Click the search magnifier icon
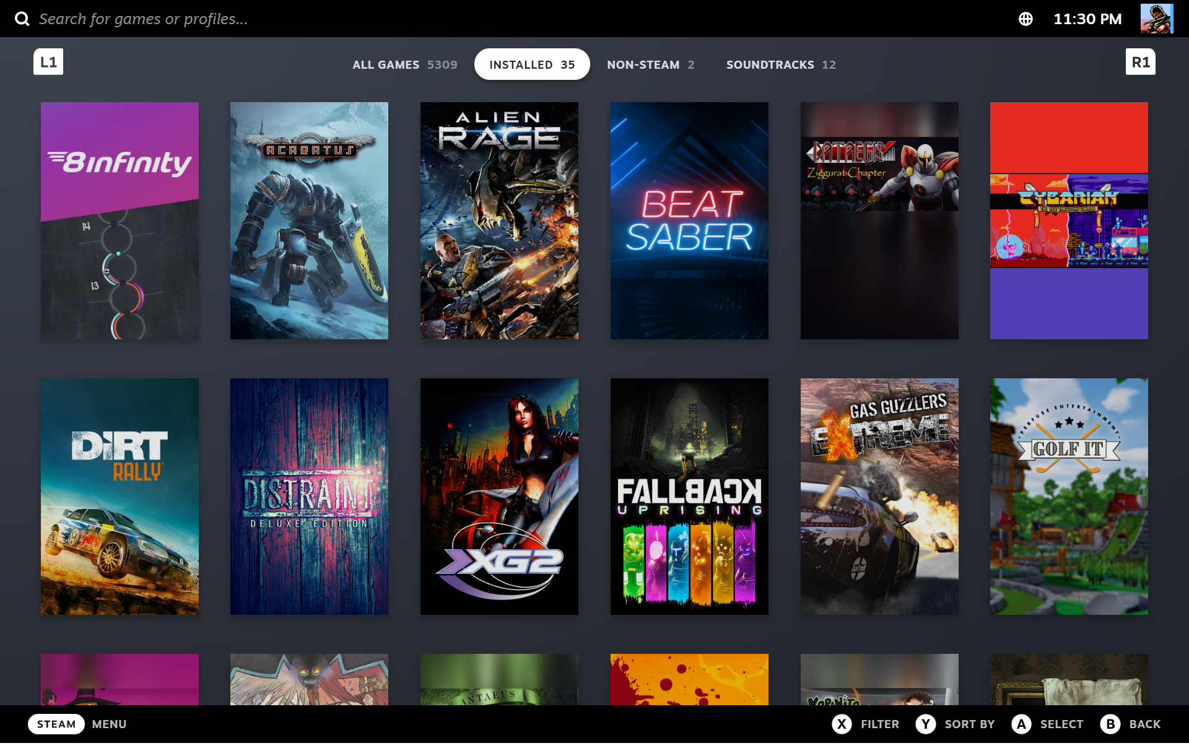This screenshot has height=756, width=1189. (22, 19)
